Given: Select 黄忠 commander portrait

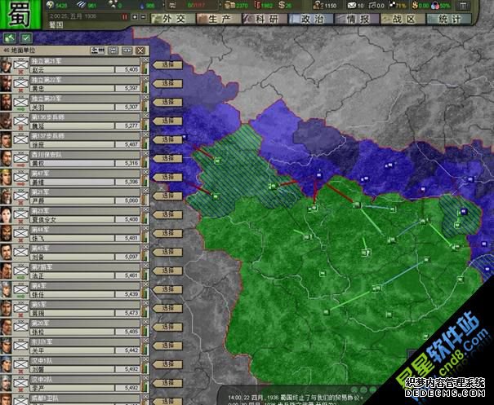Looking at the screenshot, I should tap(6, 84).
